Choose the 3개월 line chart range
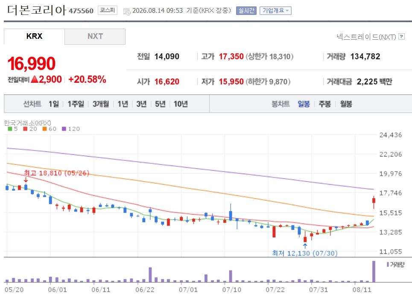The width and height of the screenshot is (412, 302). [x=101, y=104]
